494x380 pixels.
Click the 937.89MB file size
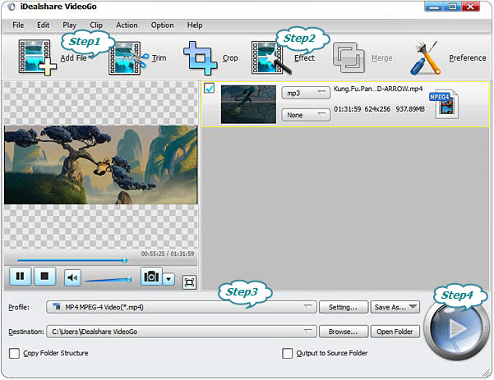pyautogui.click(x=410, y=109)
